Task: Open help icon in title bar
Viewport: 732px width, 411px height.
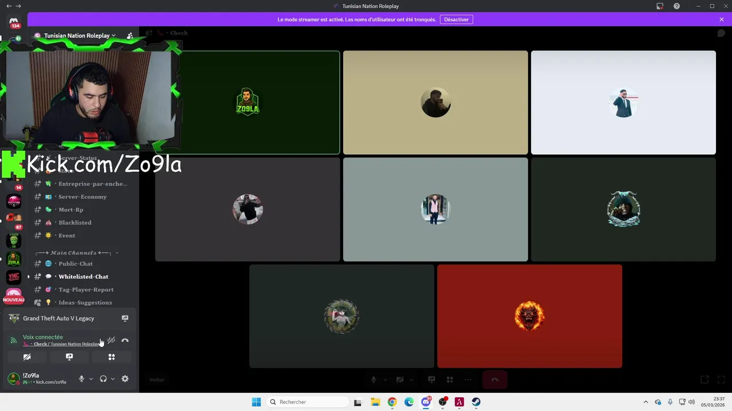Action: tap(677, 6)
